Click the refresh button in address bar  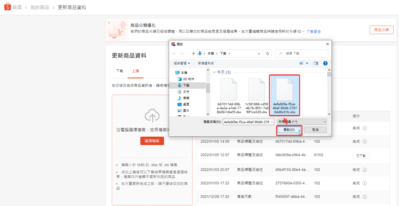267,54
